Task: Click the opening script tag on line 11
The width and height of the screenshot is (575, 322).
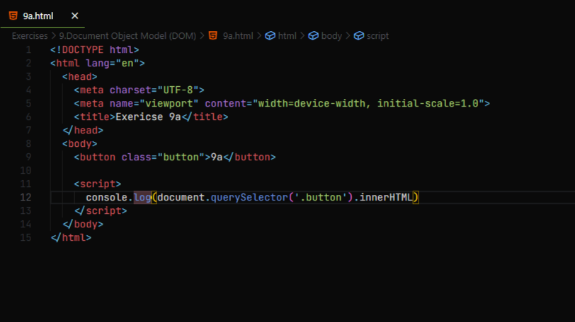Action: pyautogui.click(x=98, y=184)
